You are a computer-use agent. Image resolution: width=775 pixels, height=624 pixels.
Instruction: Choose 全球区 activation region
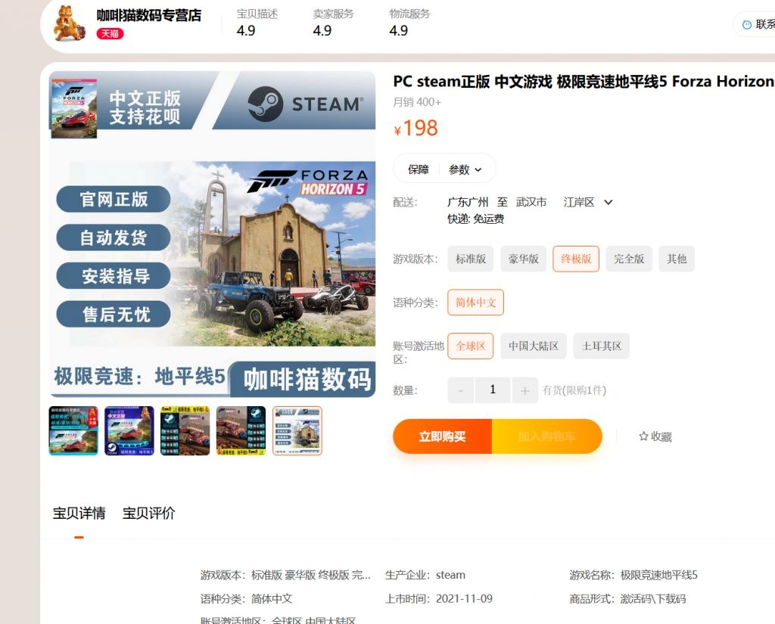[471, 346]
